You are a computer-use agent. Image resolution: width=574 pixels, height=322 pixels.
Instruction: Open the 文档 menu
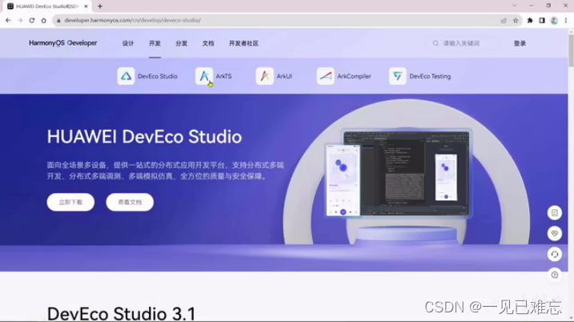click(x=208, y=43)
